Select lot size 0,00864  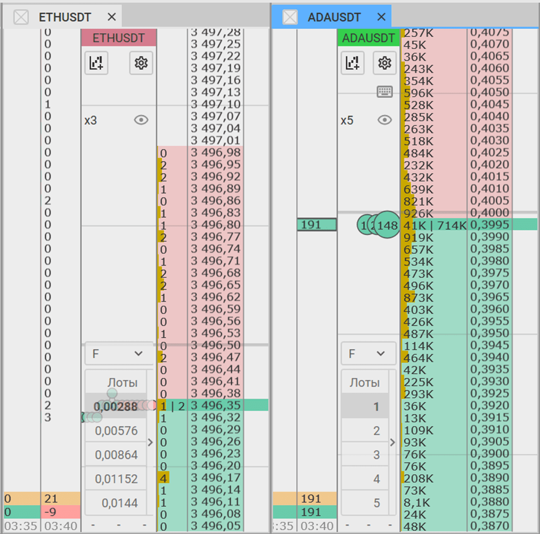pos(116,455)
